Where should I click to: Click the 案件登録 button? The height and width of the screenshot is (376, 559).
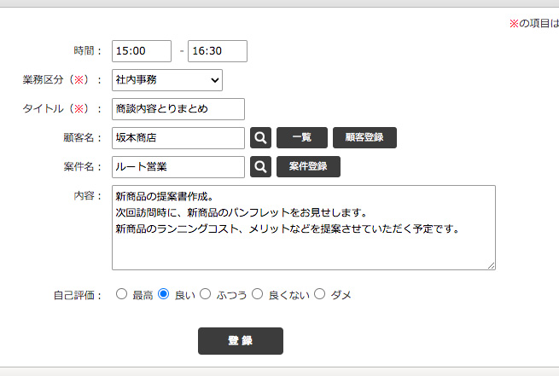click(308, 166)
